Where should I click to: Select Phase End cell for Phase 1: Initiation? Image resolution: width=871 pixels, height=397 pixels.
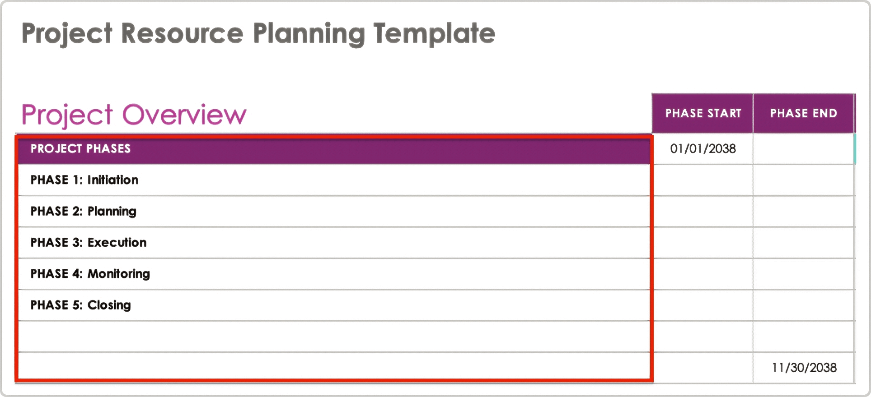pyautogui.click(x=803, y=180)
